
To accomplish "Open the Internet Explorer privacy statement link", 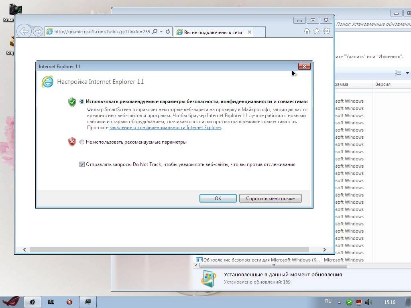I will tap(165, 128).
